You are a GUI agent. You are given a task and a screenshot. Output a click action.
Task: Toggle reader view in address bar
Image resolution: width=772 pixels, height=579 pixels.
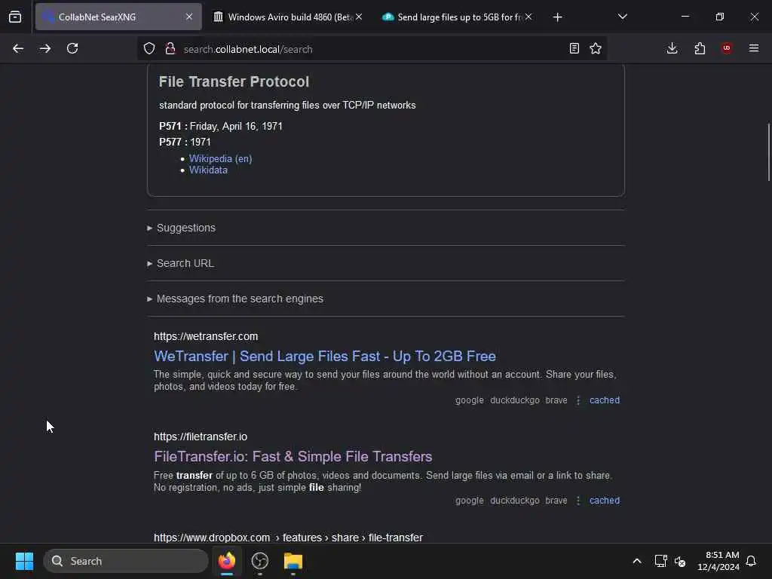point(574,48)
